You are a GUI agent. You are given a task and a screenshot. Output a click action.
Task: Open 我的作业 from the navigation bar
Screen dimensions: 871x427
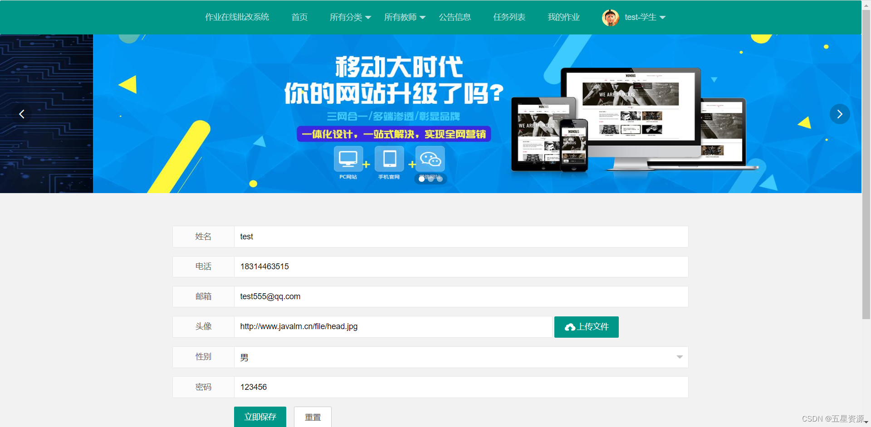(x=563, y=17)
